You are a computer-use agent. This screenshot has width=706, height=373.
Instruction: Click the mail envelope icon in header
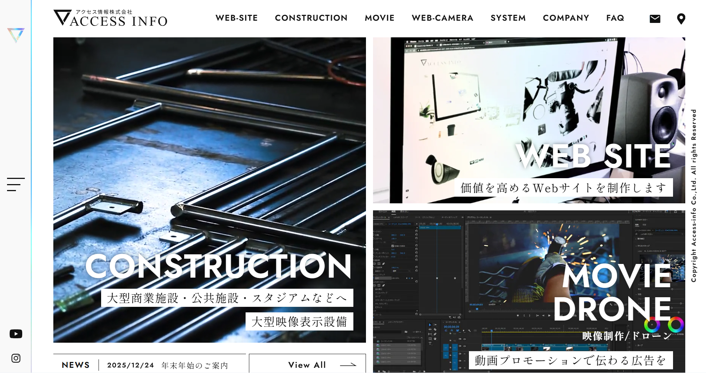(655, 19)
